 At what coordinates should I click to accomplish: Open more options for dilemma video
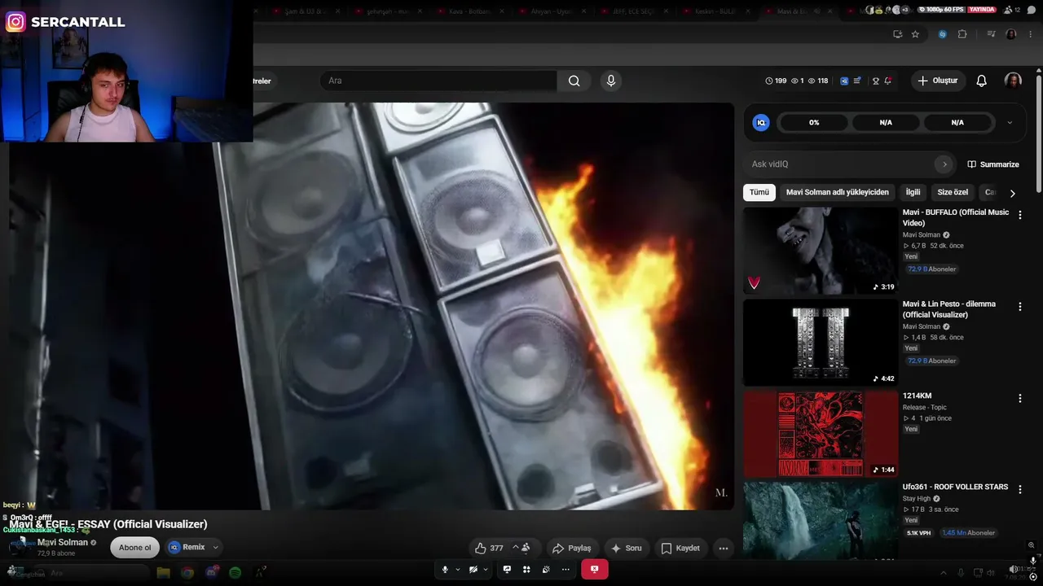click(x=1019, y=307)
